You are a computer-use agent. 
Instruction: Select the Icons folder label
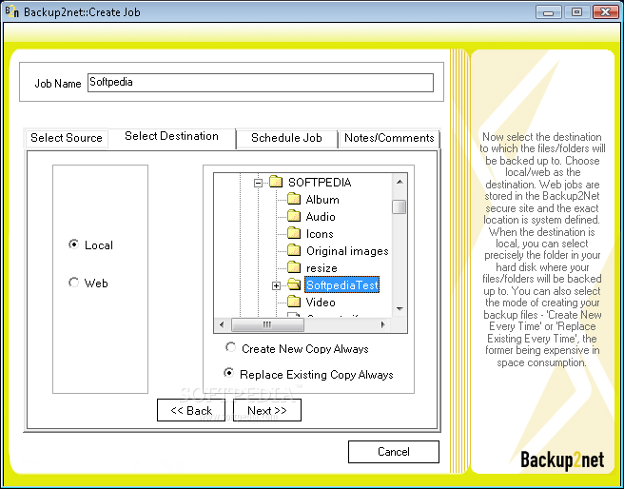click(320, 233)
